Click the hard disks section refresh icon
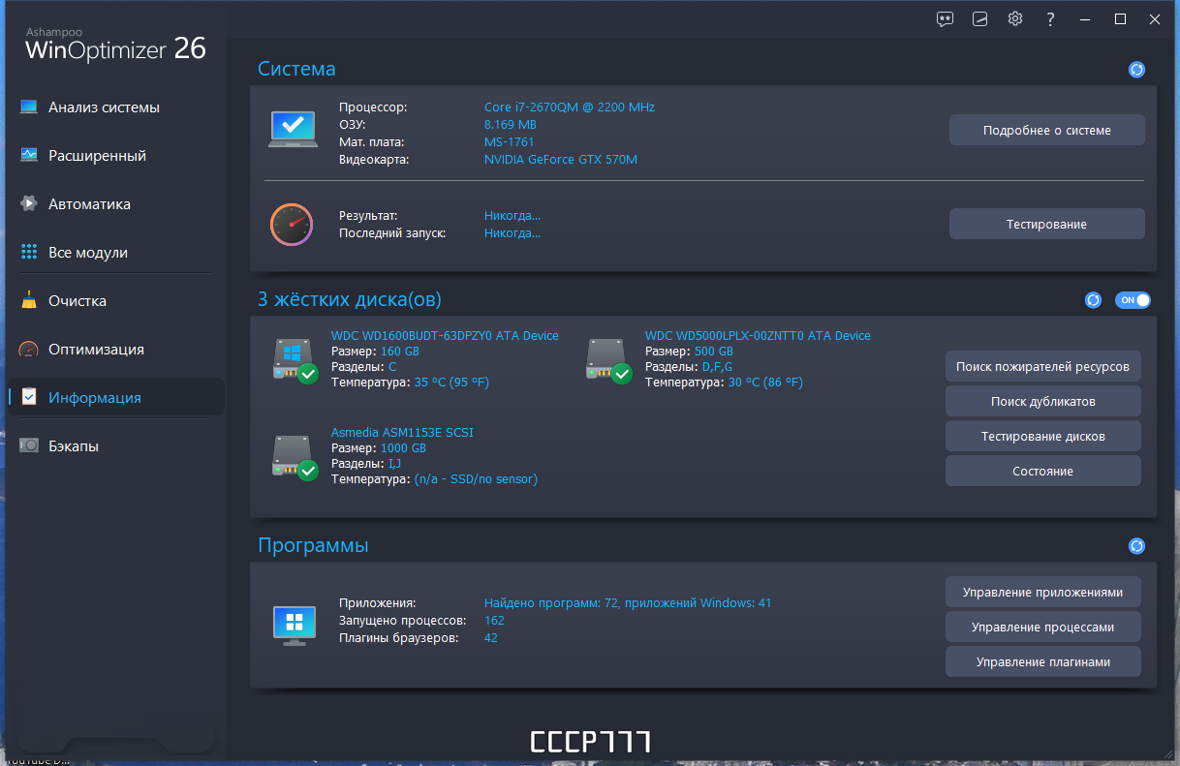 click(x=1094, y=300)
